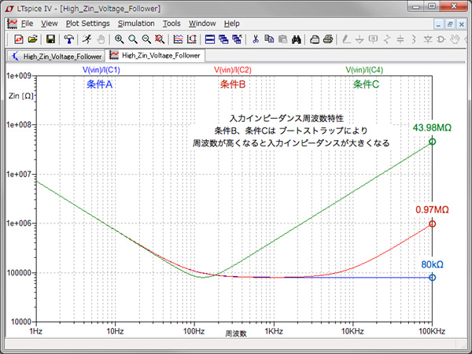The width and height of the screenshot is (472, 354).
Task: Click the Zoom In magnifier icon
Action: click(119, 39)
